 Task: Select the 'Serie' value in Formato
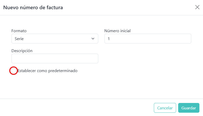[19, 39]
